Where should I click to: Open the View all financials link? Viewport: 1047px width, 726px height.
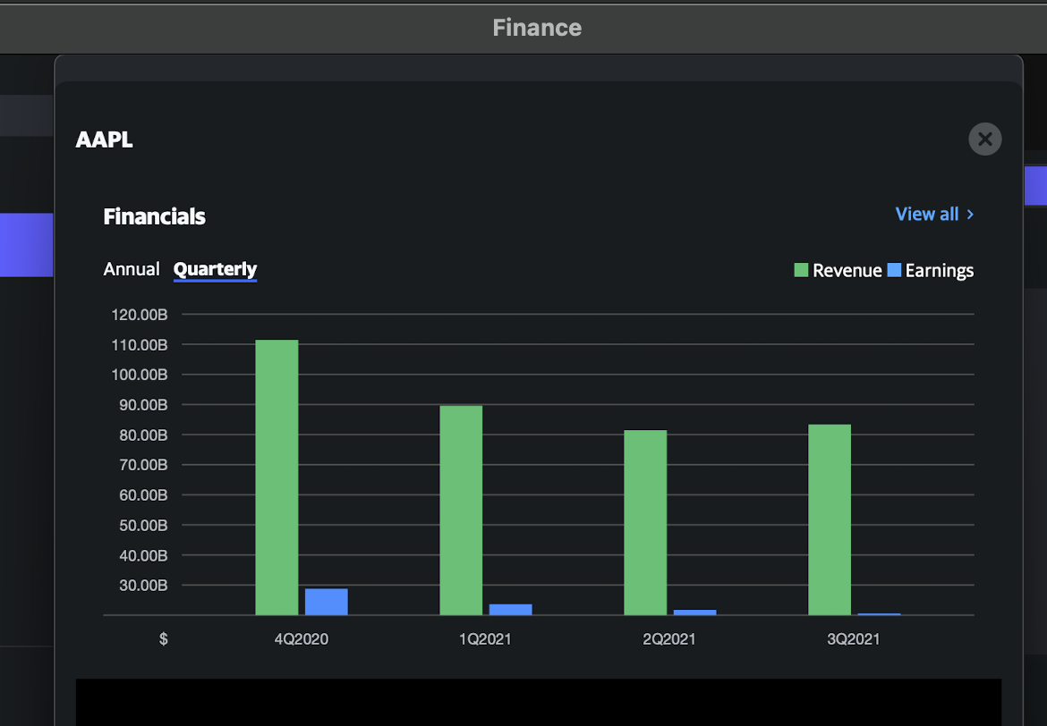pyautogui.click(x=934, y=215)
